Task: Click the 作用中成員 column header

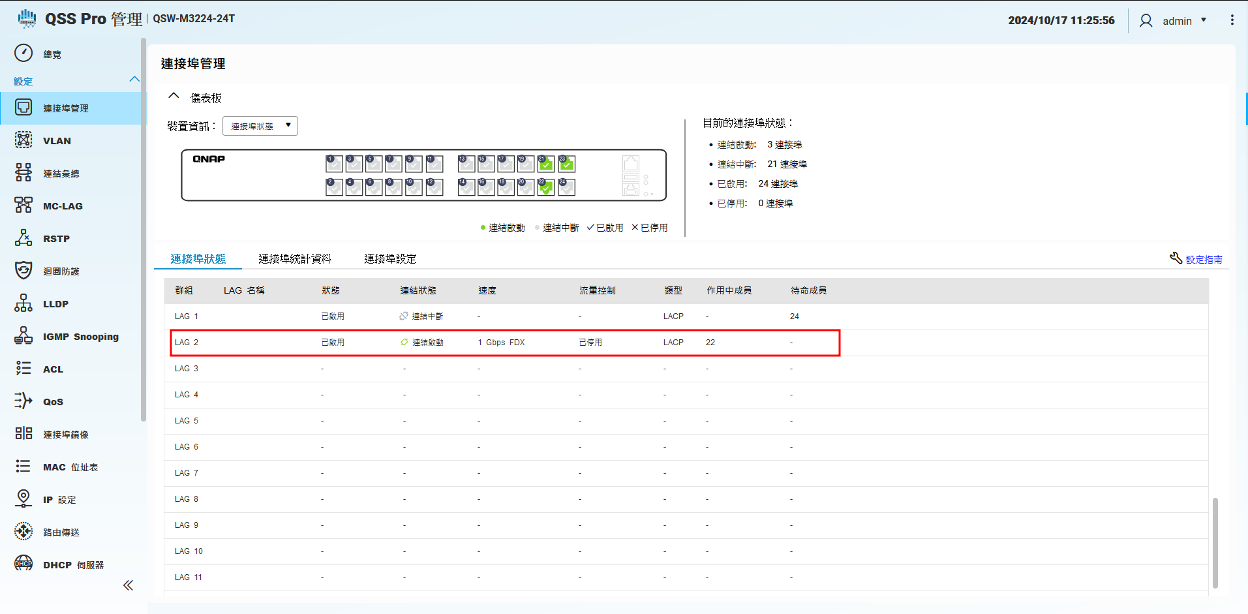Action: point(729,290)
